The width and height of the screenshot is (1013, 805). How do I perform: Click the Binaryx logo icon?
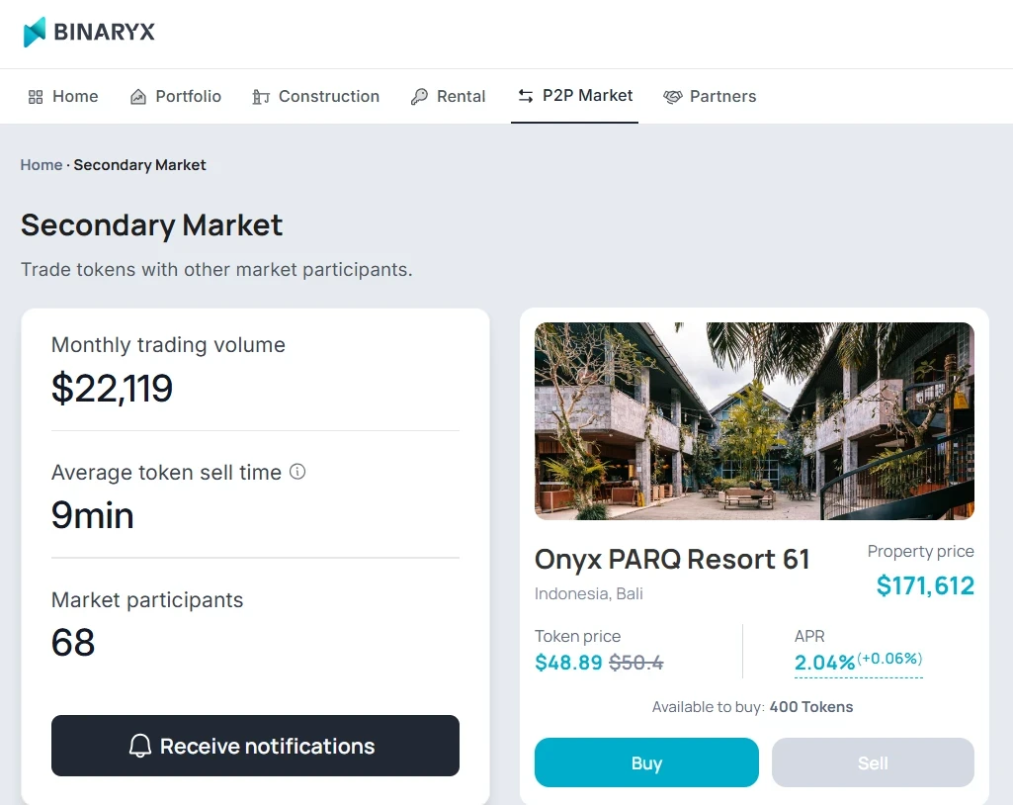point(35,32)
